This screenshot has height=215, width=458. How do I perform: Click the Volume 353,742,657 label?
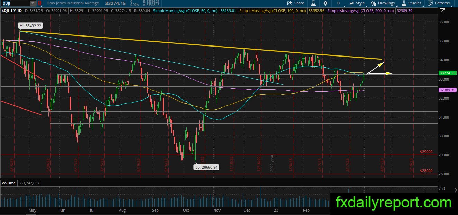[20, 183]
